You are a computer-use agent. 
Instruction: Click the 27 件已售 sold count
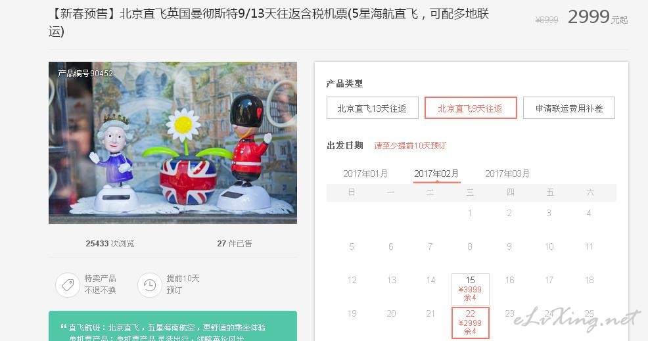[x=235, y=244]
